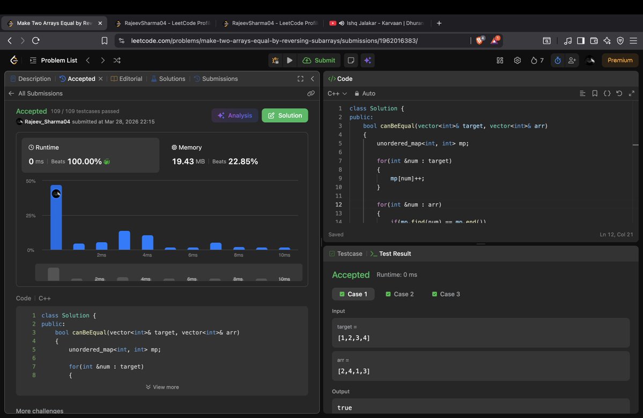643x418 pixels.
Task: Bookmark this page in the browser
Action: (x=104, y=41)
